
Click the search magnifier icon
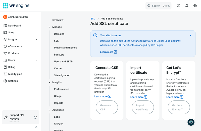[x=149, y=6]
